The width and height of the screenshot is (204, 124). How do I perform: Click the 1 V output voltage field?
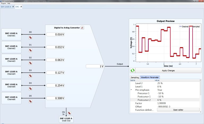point(95,66)
